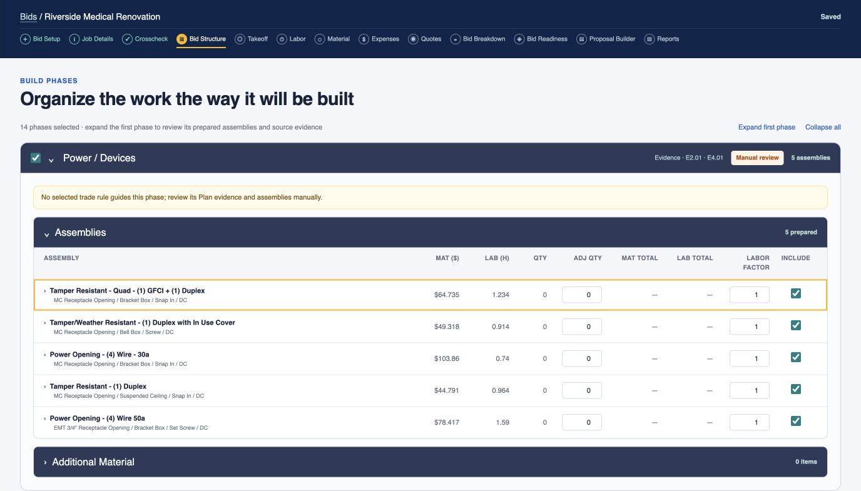Uncheck the Power / Devices phase checkbox
This screenshot has height=491, width=861.
pyautogui.click(x=36, y=158)
